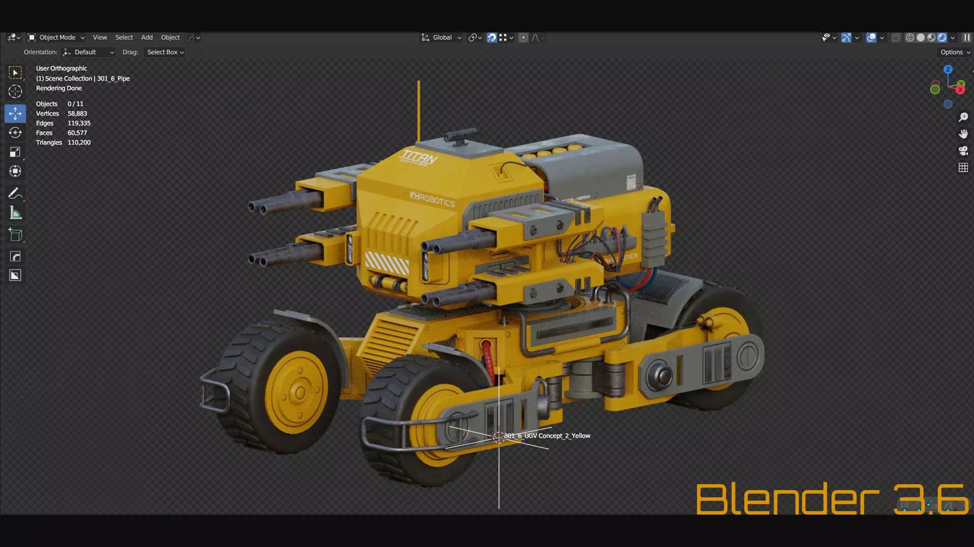
Task: Toggle proportional editing
Action: [x=524, y=37]
